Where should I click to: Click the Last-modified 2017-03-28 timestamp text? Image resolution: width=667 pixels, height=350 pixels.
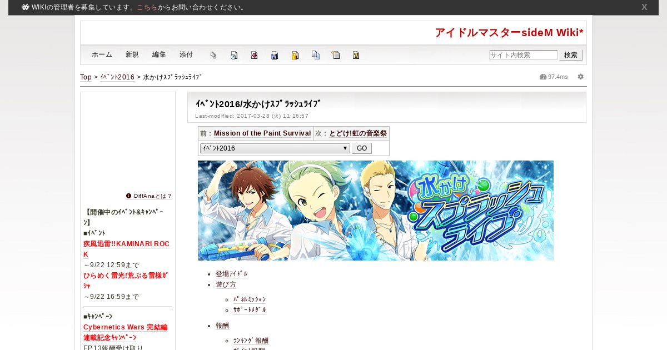click(x=252, y=116)
